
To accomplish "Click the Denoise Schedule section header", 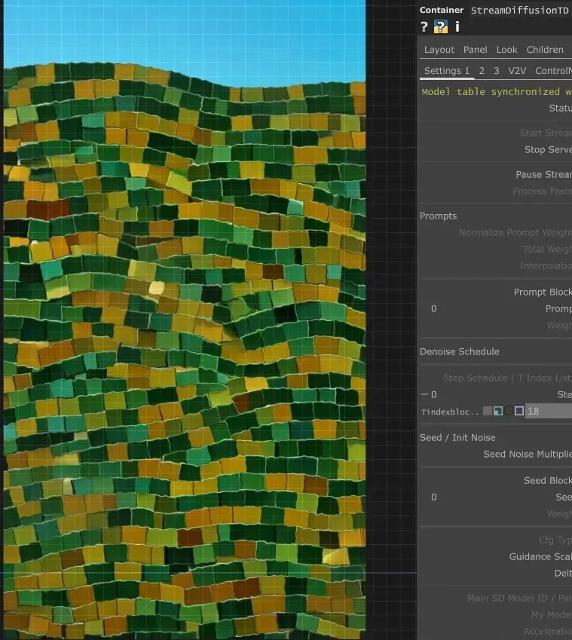I will pos(460,352).
